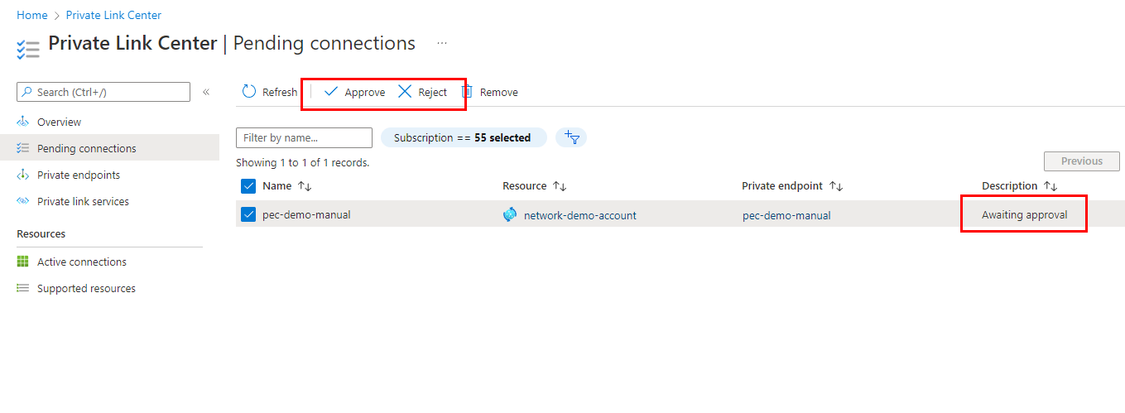Open the Overview menu item
The image size is (1125, 413).
click(59, 122)
